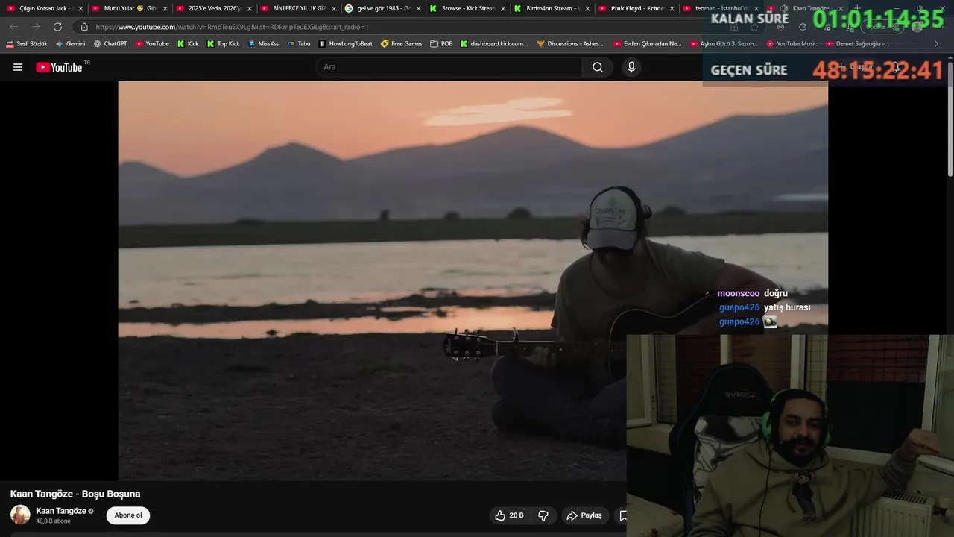Go back with the browser back arrow
The image size is (954, 537).
14,27
